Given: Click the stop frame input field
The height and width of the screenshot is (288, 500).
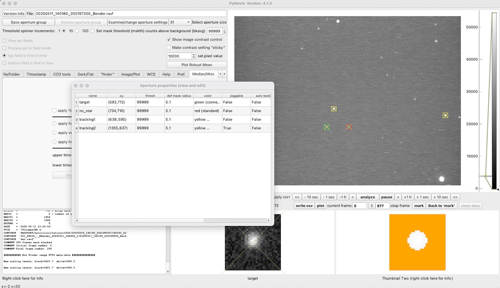Looking at the screenshot, I should pos(382,206).
